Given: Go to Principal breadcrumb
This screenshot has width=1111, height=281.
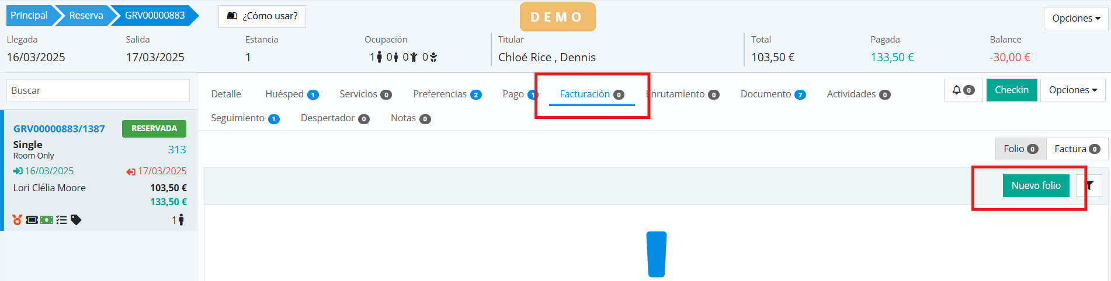Looking at the screenshot, I should tap(29, 16).
